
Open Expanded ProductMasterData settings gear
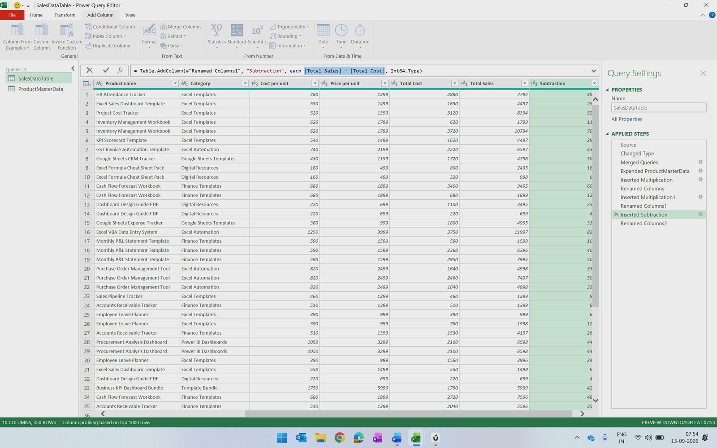coord(700,171)
